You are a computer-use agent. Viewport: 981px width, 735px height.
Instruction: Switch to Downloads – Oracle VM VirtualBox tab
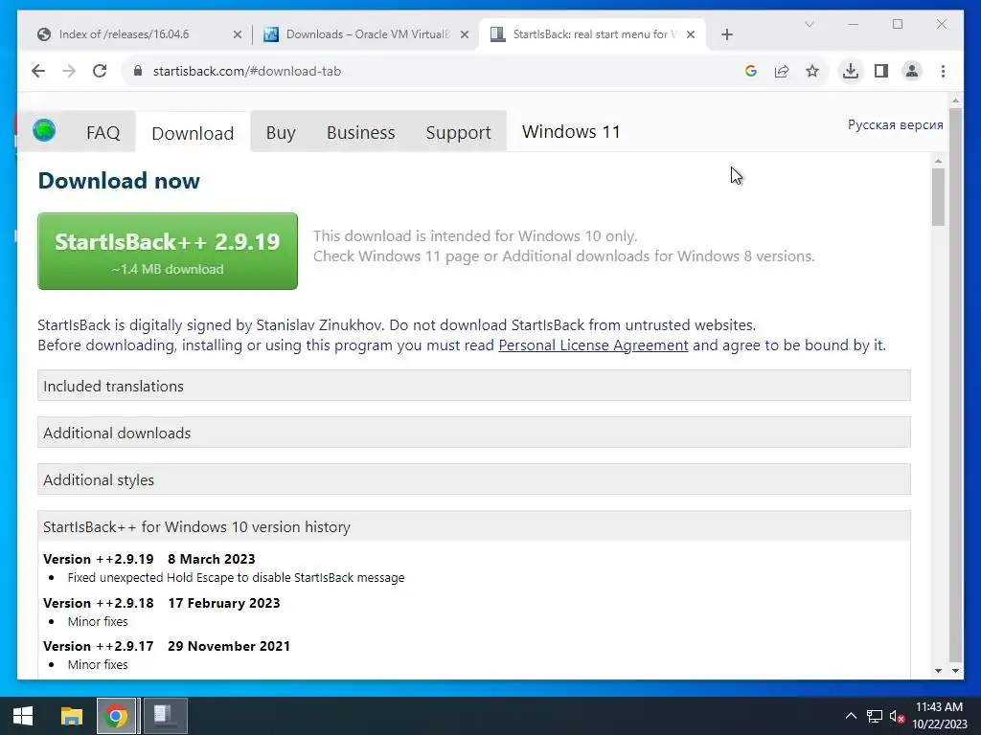(366, 34)
